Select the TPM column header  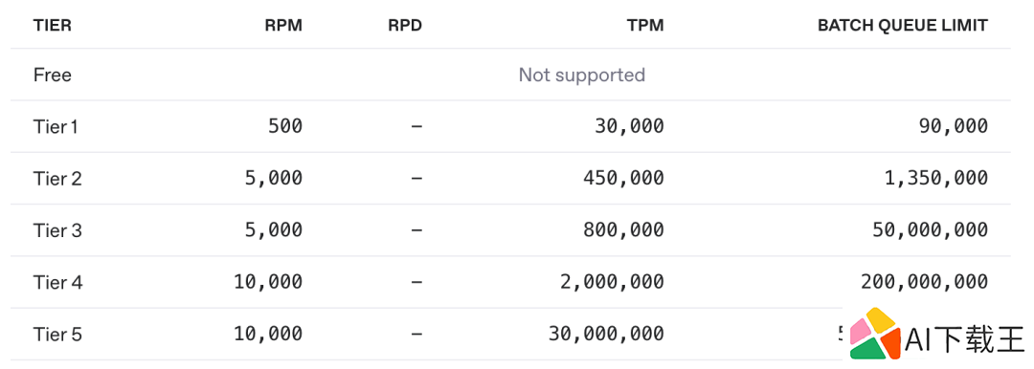click(x=646, y=26)
